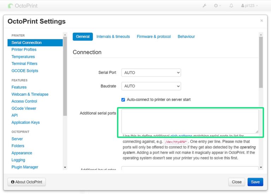
Task: Open the pl123 user menu
Action: click(x=249, y=6)
